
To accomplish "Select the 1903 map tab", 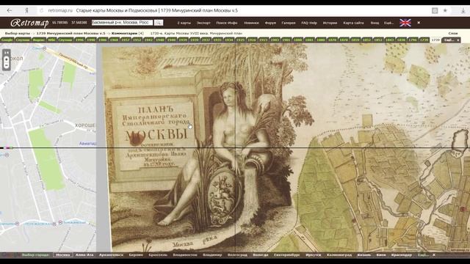I will 275,40.
